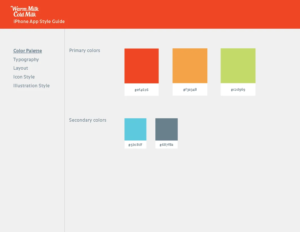Select the orange primary color swatch
The width and height of the screenshot is (300, 232).
[190, 66]
